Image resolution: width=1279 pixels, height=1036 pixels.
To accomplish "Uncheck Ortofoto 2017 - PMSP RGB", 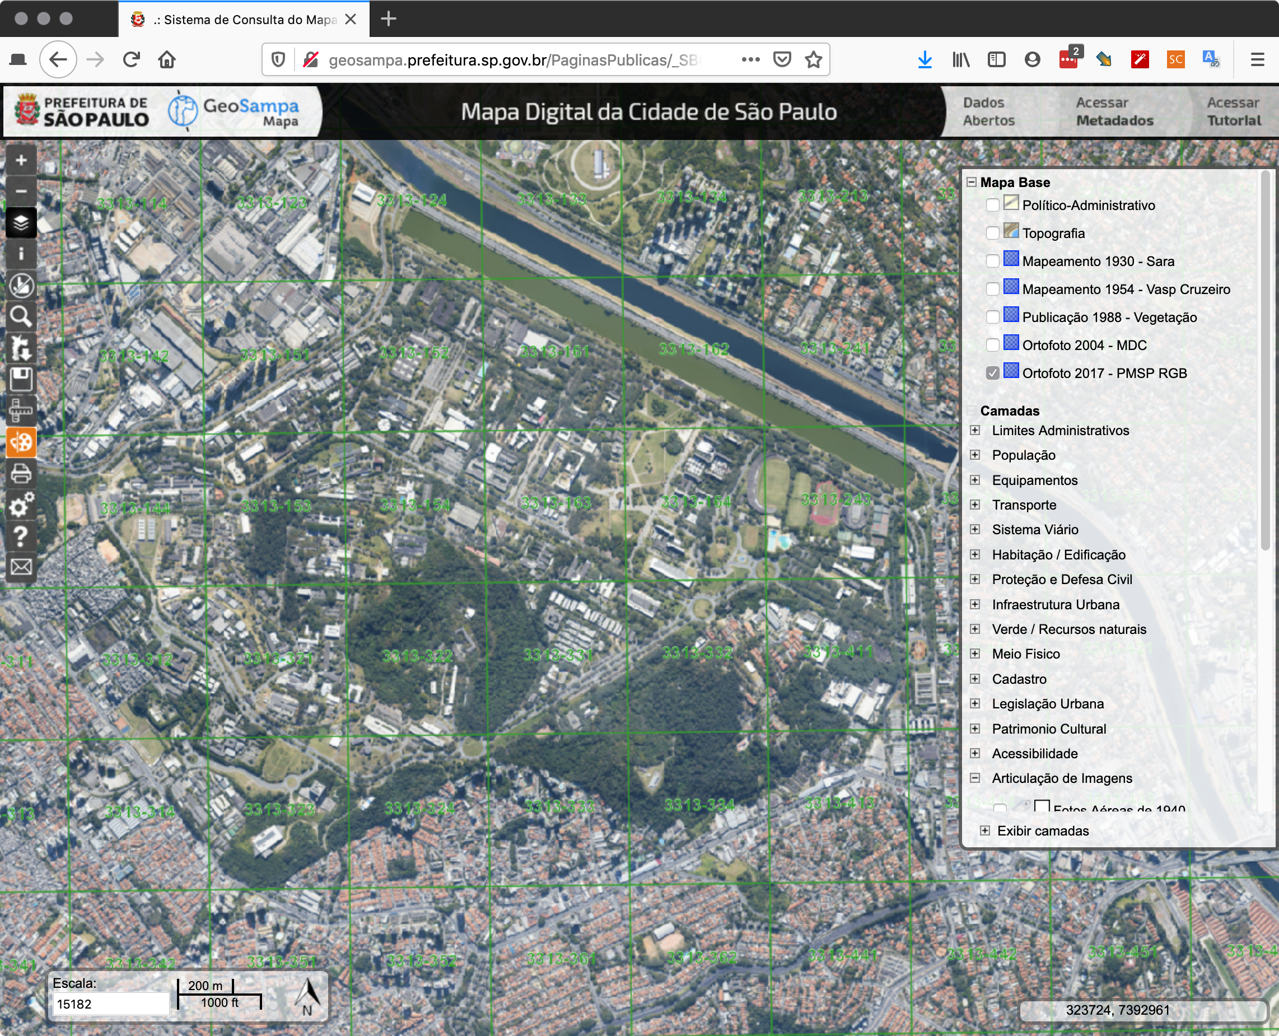I will tap(992, 374).
